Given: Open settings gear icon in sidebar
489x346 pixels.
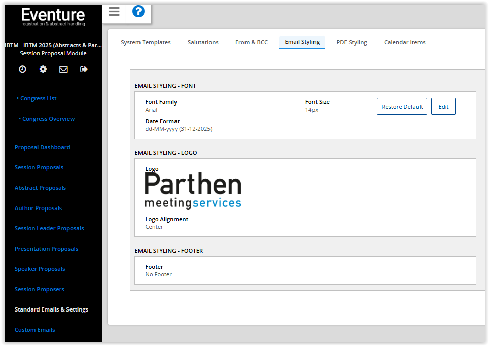Looking at the screenshot, I should [x=43, y=69].
